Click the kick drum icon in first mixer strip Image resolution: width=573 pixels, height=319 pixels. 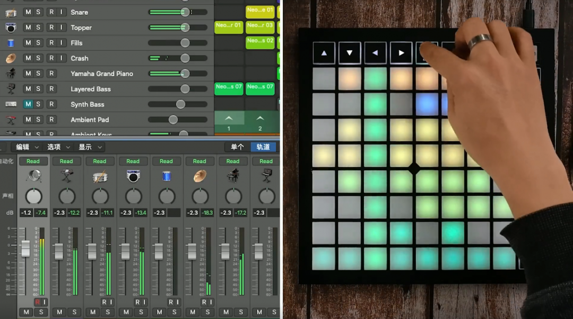click(x=33, y=176)
